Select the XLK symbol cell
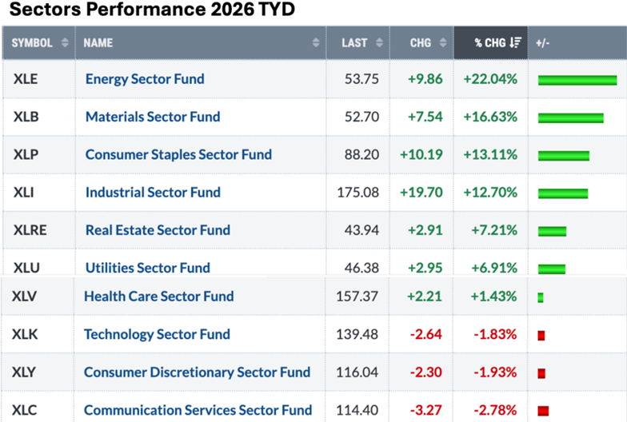627x422 pixels. 25,334
